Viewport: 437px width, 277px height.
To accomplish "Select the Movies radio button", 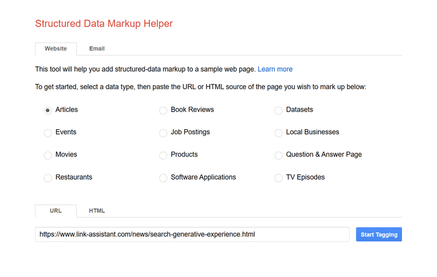I will pos(48,155).
